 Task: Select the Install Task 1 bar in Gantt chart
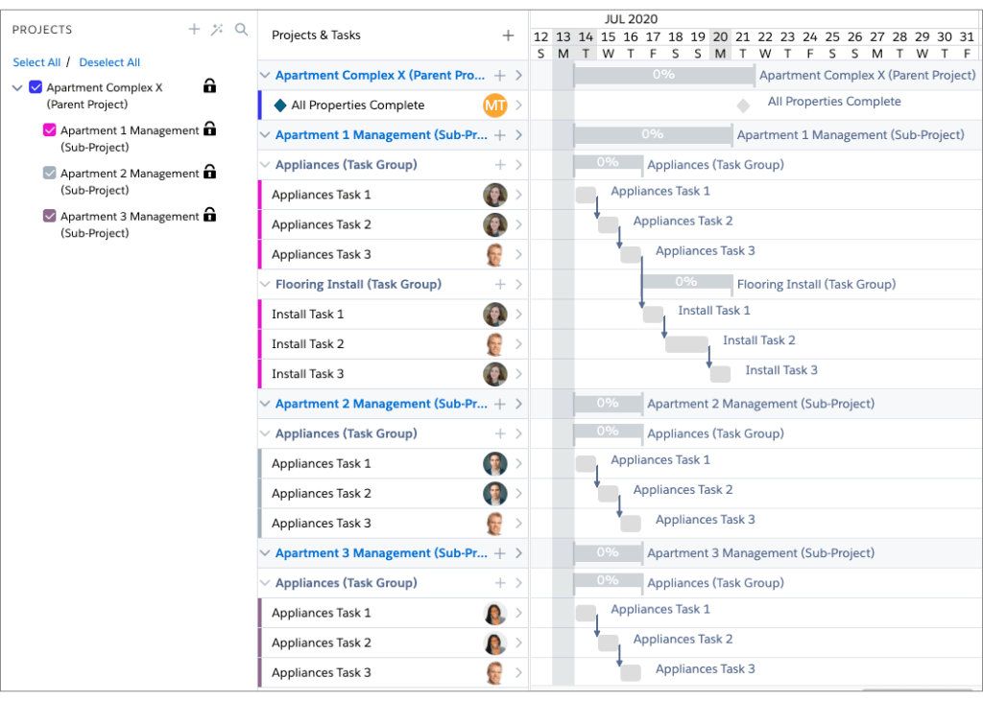[653, 315]
